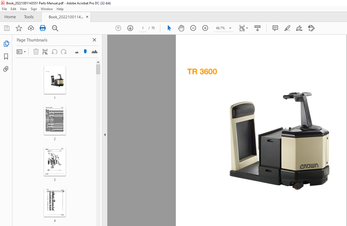Activate the Hand pan tool
This screenshot has height=226, width=347.
pyautogui.click(x=181, y=28)
